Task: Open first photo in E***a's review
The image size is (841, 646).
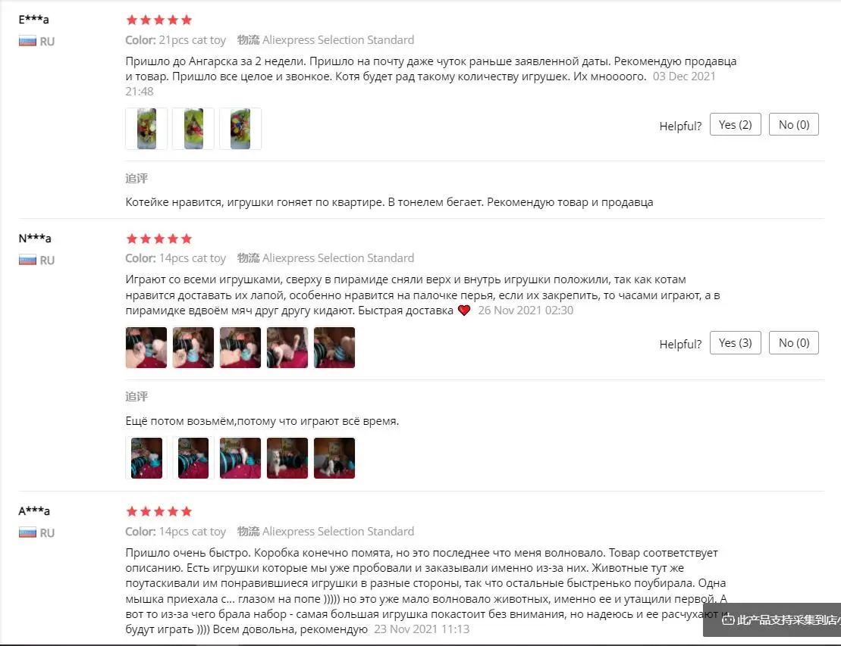Action: (146, 129)
